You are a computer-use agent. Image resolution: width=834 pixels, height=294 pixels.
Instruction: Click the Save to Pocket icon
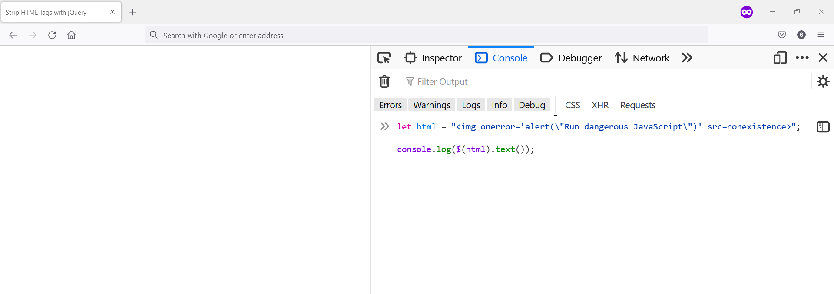(x=782, y=35)
